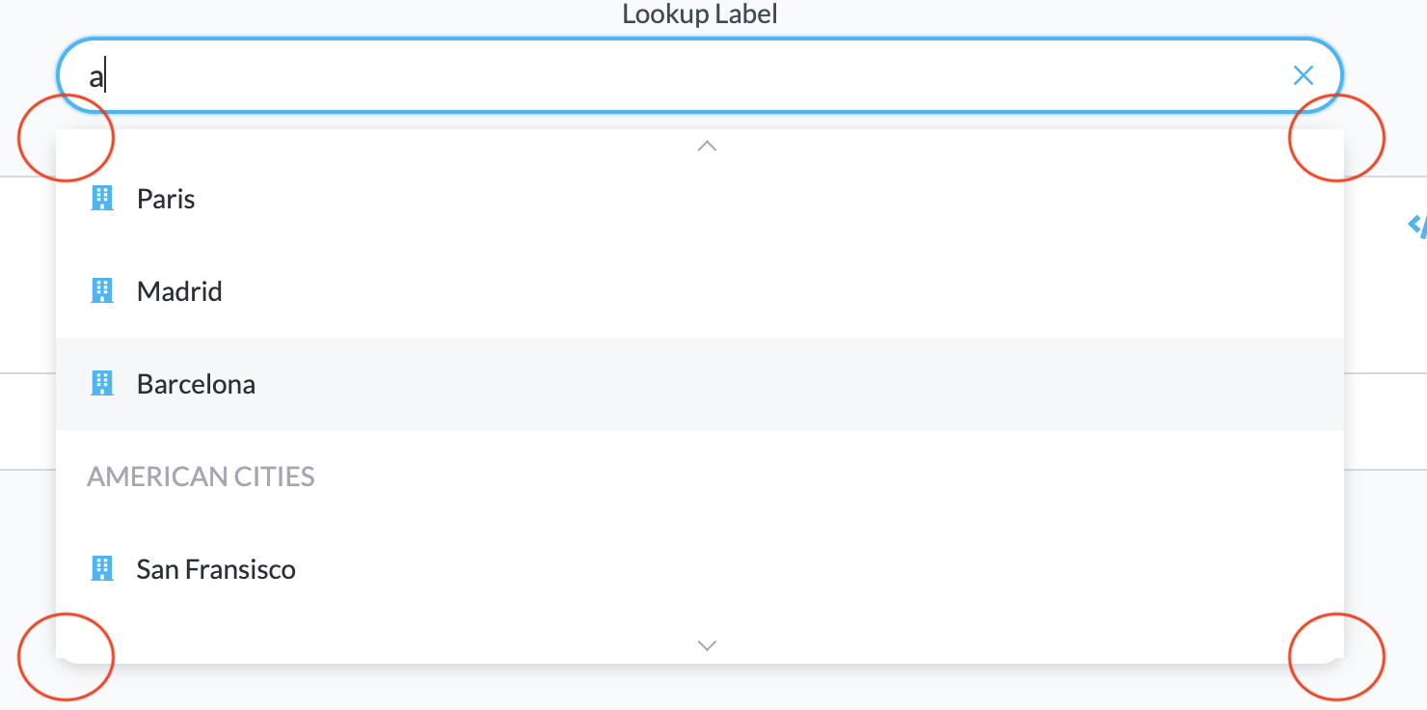
Task: Clear the search text using the X icon
Action: pos(1304,74)
